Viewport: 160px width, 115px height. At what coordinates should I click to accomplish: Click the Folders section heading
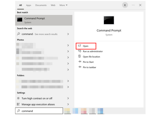[x=21, y=76]
